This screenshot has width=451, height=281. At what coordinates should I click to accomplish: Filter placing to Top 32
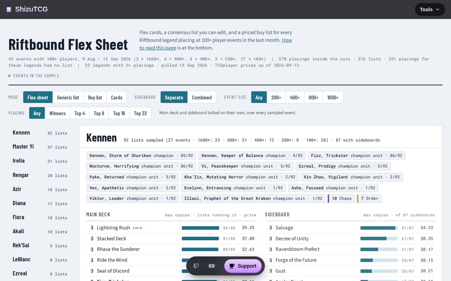click(x=140, y=113)
